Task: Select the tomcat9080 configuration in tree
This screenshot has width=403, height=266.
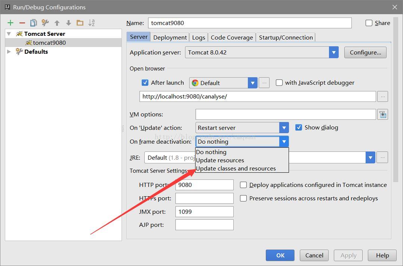Action: pyautogui.click(x=63, y=43)
